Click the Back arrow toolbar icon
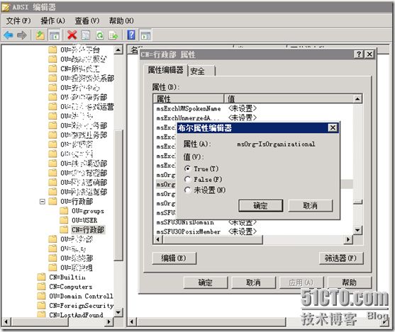 9,35
